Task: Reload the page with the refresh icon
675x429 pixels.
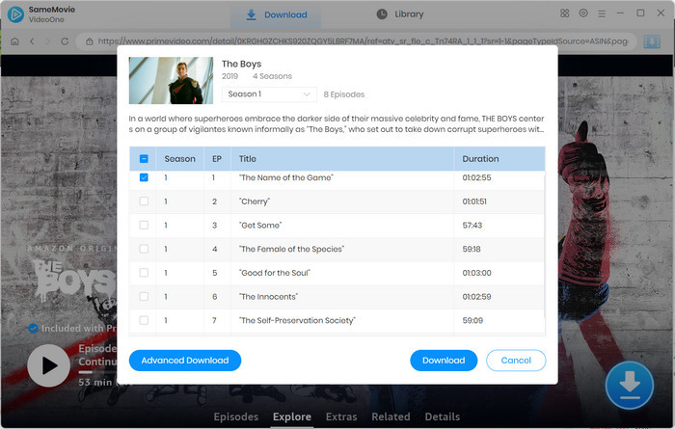Action: 65,41
